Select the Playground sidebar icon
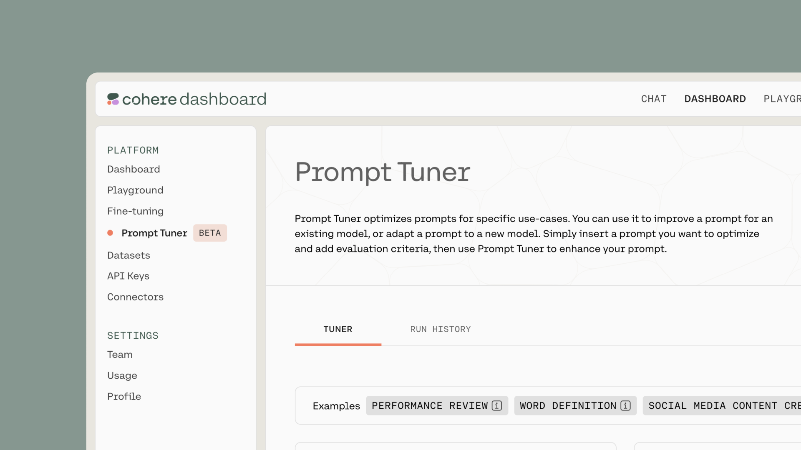 click(135, 190)
